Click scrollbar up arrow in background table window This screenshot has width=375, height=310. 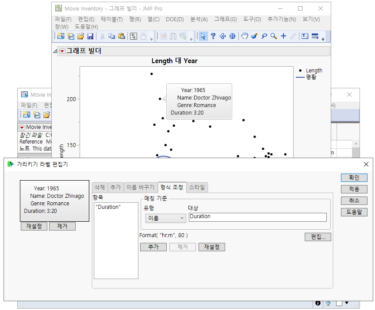pyautogui.click(x=356, y=144)
